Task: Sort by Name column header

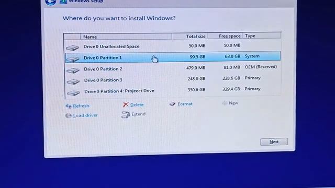Action: [x=126, y=37]
